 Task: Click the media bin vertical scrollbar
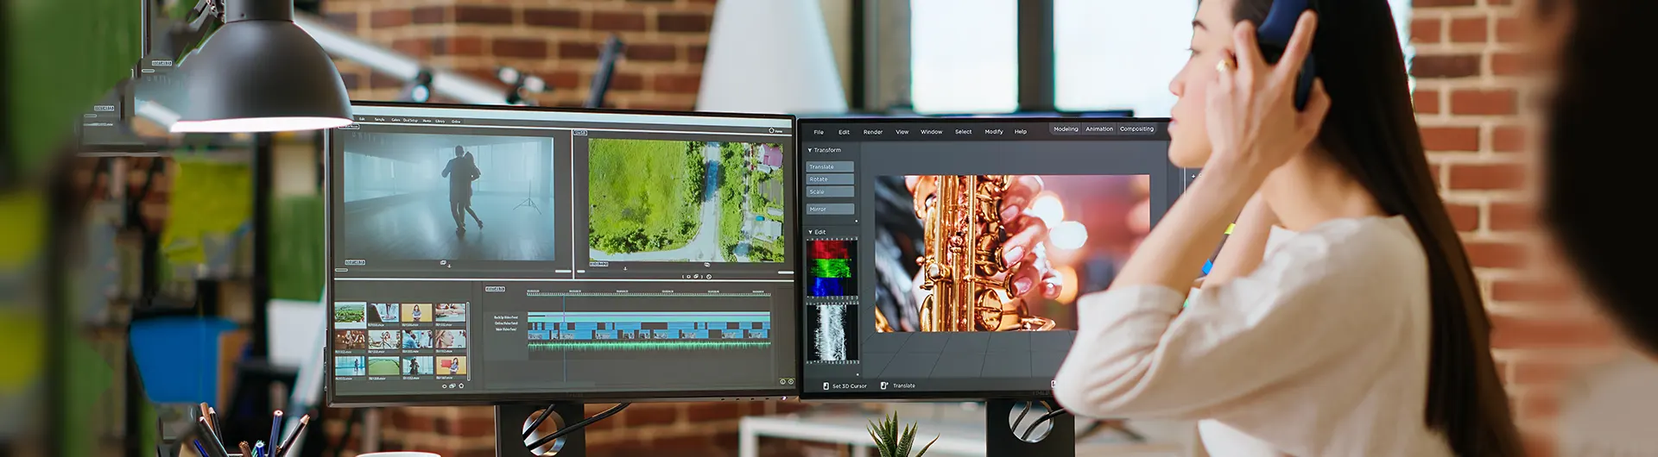click(x=469, y=341)
